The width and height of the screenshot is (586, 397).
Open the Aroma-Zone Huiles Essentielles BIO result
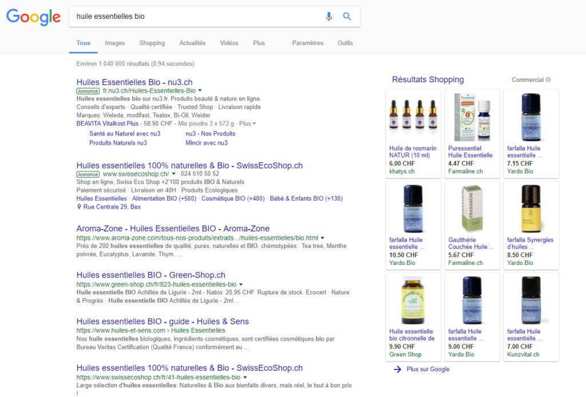point(173,228)
